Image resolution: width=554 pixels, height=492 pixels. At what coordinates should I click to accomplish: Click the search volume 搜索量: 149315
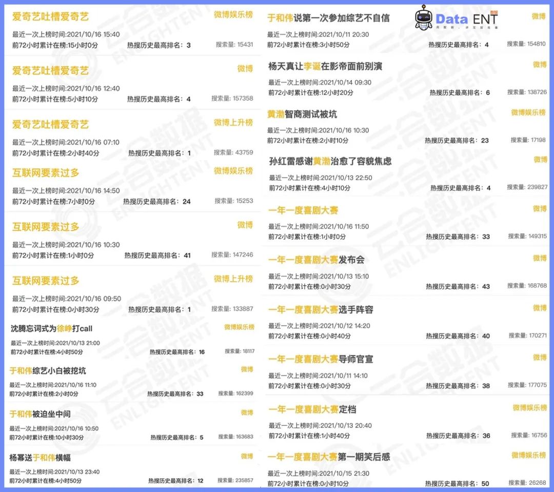point(527,236)
